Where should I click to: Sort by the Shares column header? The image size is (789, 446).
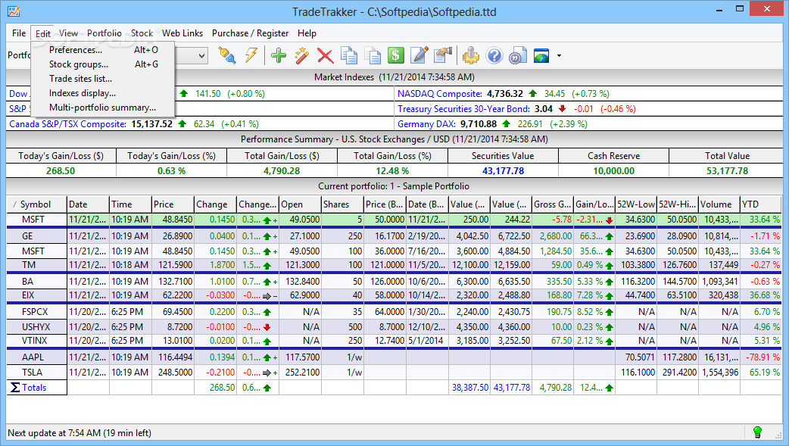[342, 204]
